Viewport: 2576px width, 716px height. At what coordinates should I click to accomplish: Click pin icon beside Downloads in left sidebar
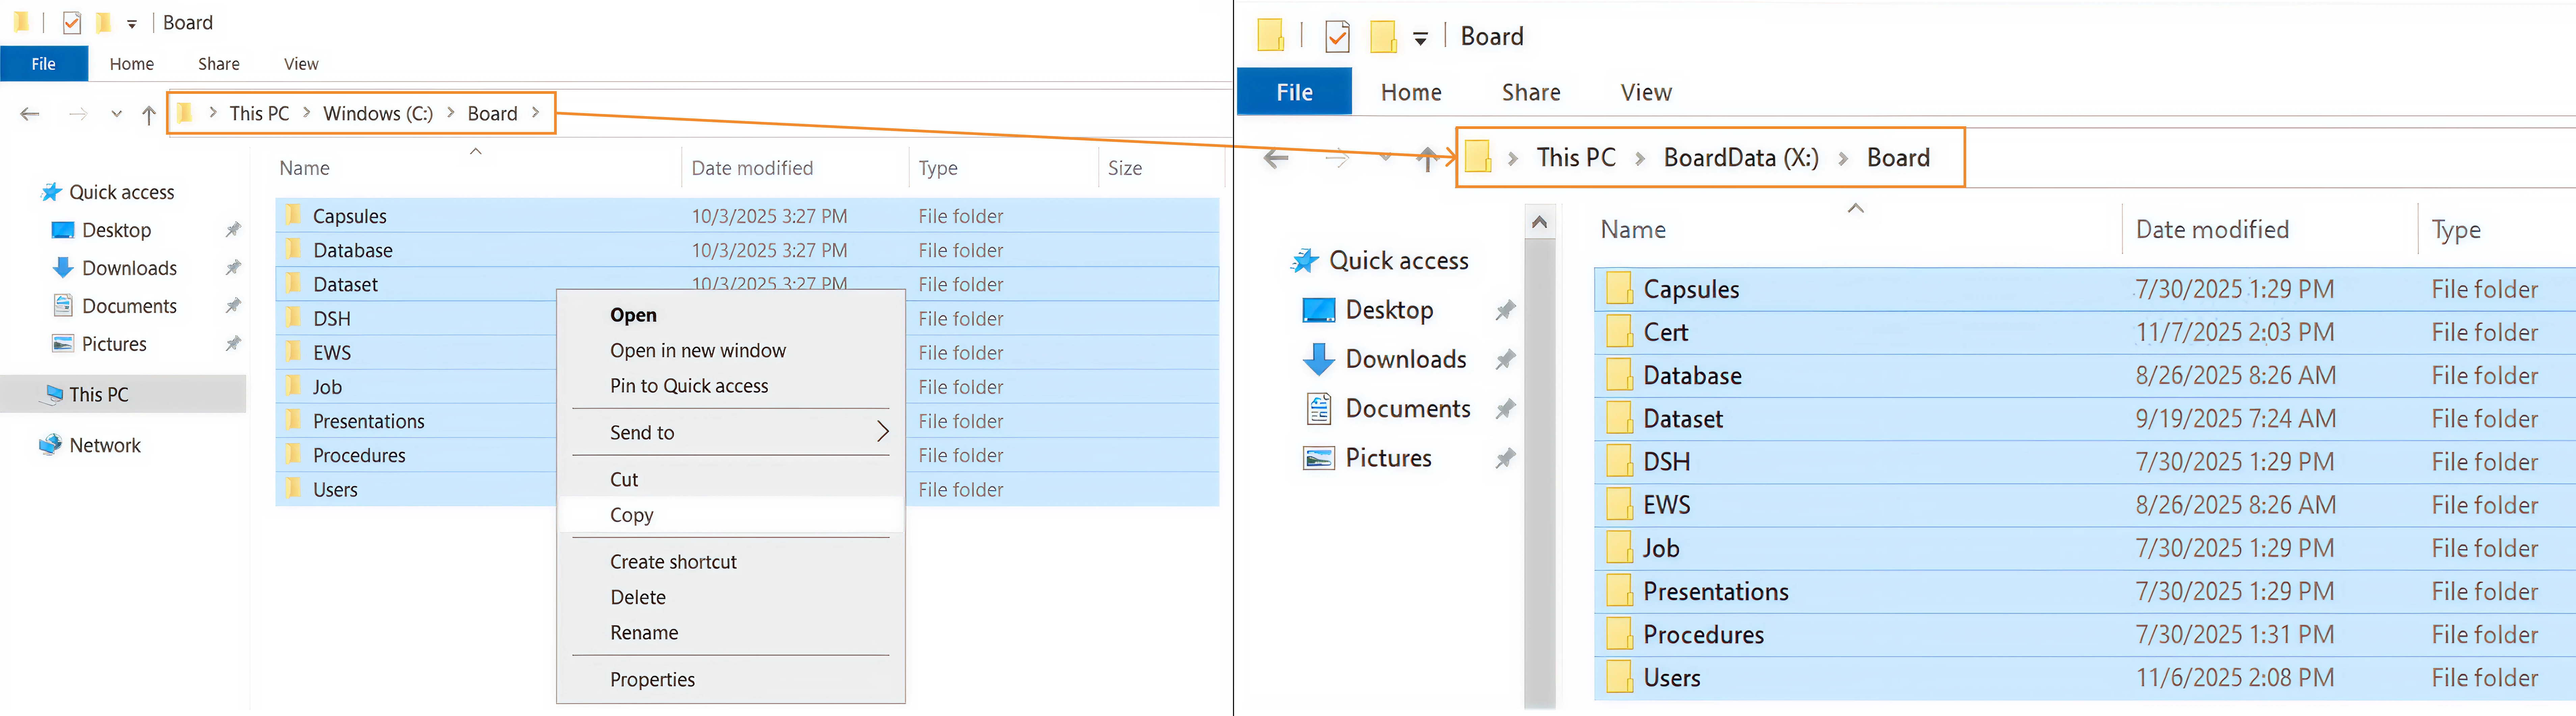[233, 268]
